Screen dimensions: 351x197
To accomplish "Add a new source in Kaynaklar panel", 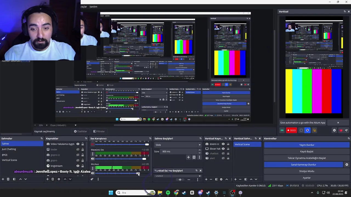I will [x=47, y=179].
